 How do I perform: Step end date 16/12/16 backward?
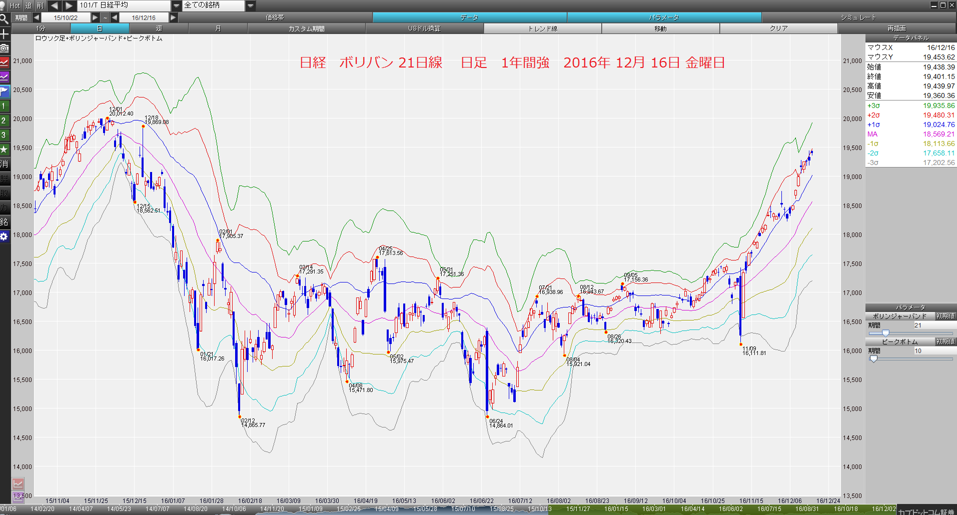point(115,17)
